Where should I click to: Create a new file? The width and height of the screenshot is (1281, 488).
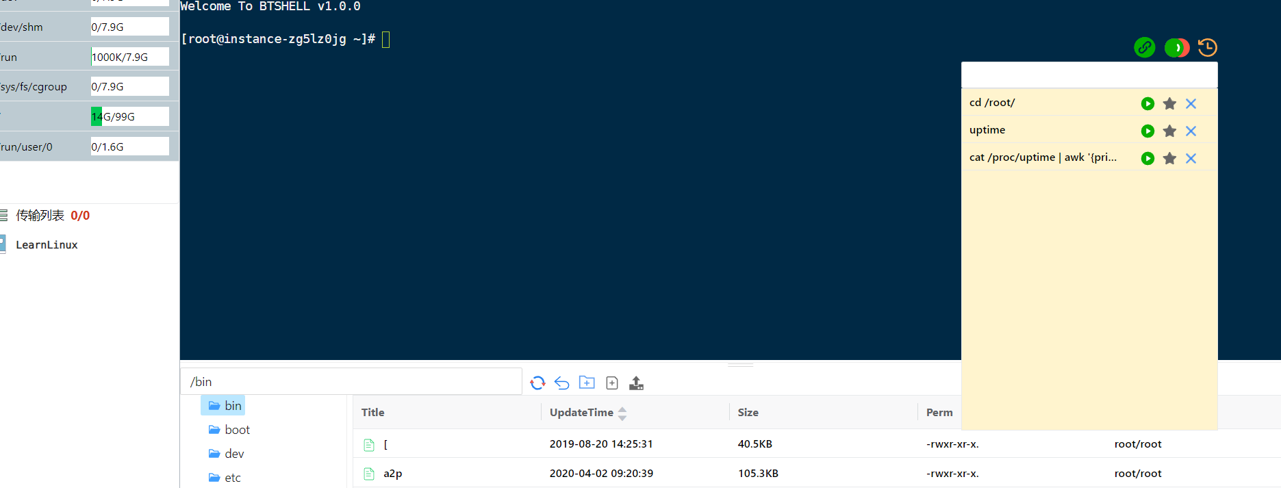click(x=612, y=383)
